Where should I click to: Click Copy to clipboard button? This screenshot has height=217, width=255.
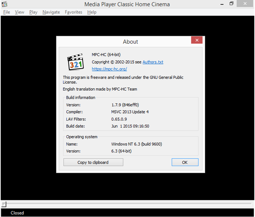pos(93,162)
